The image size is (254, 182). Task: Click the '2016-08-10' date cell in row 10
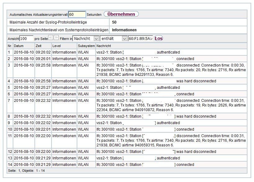(x=24, y=129)
